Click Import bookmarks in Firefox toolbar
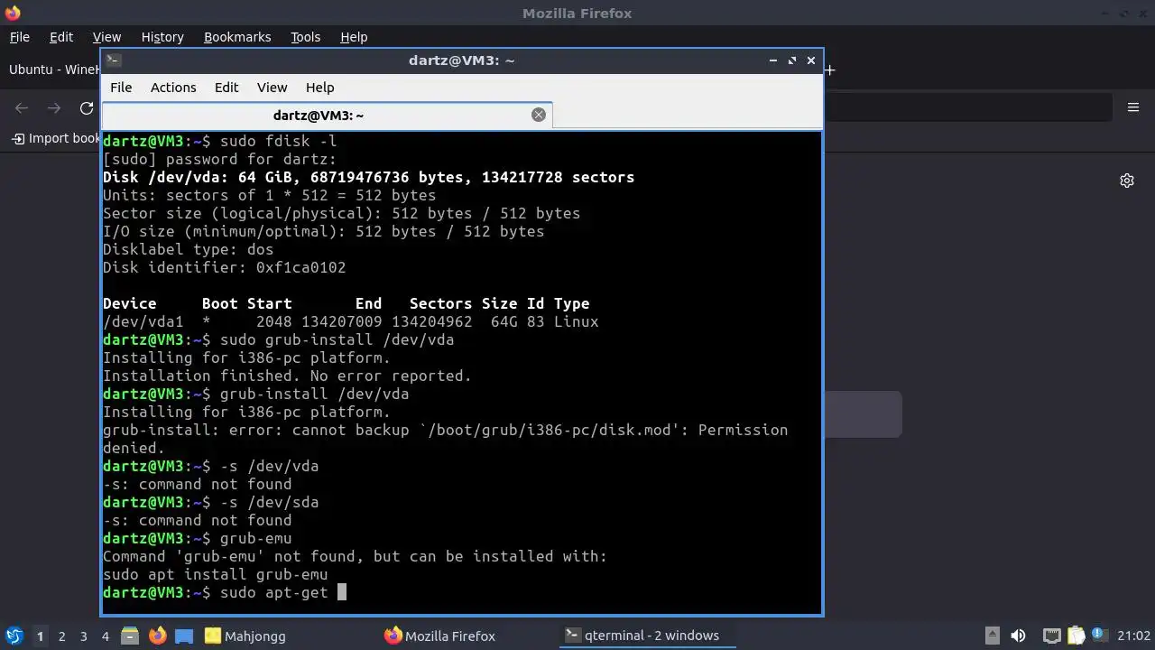The height and width of the screenshot is (650, 1155). tap(56, 138)
